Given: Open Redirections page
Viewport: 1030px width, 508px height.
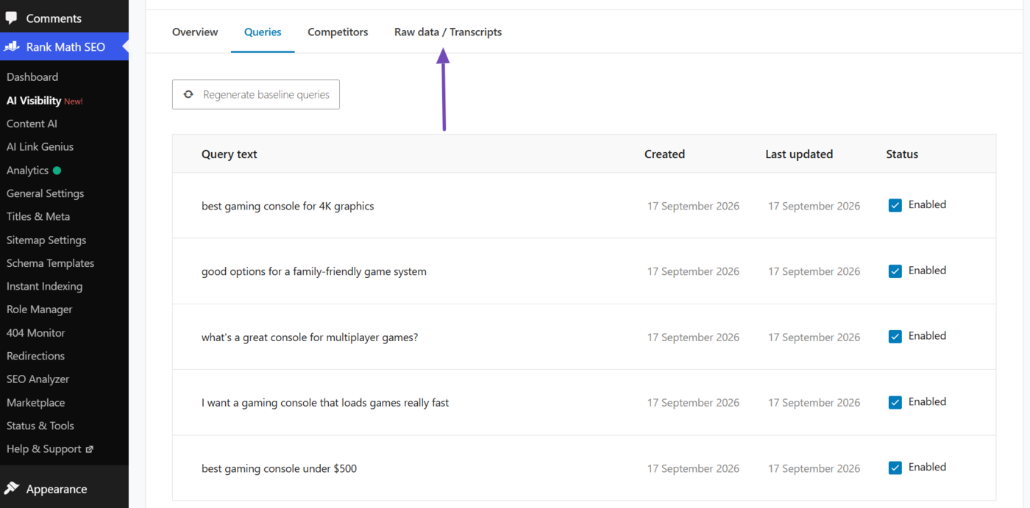Looking at the screenshot, I should 35,356.
